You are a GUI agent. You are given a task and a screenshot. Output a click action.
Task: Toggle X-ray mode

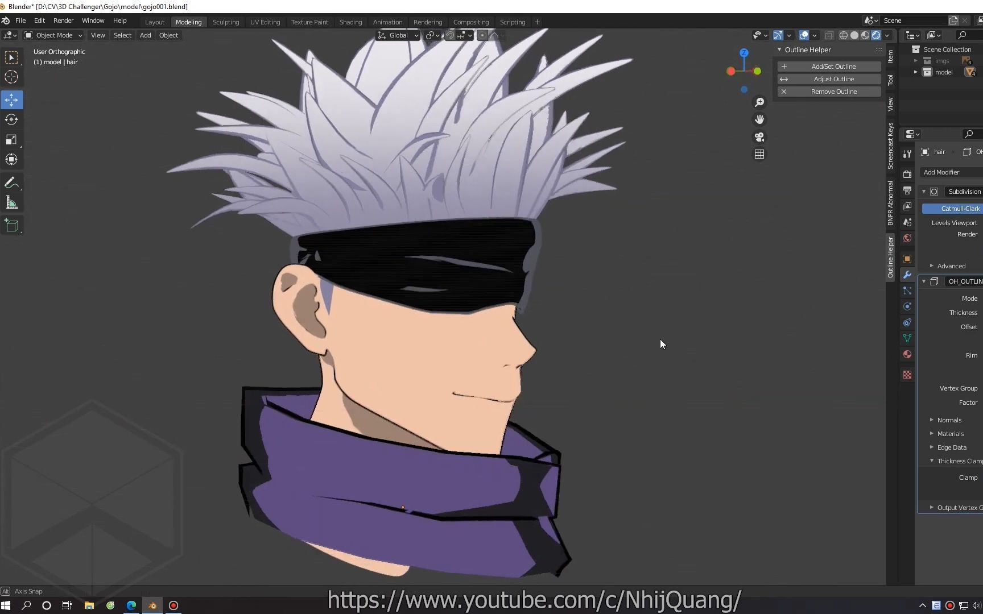coord(829,35)
